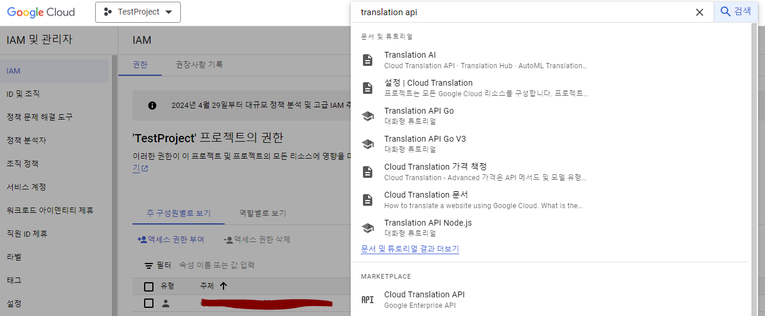Click the IAM 및 관리자 sidebar heading
This screenshot has width=765, height=316.
tap(40, 40)
